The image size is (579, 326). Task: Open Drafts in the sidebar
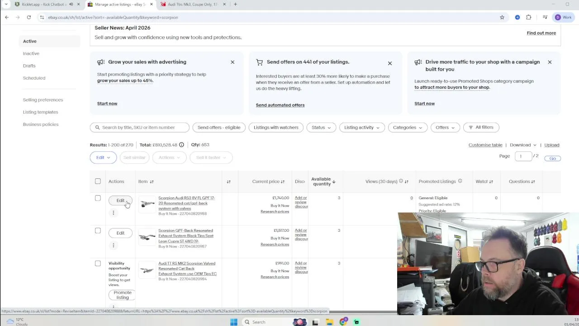click(x=29, y=66)
